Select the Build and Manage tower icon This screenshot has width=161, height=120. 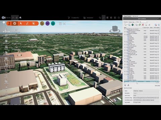[10, 24]
